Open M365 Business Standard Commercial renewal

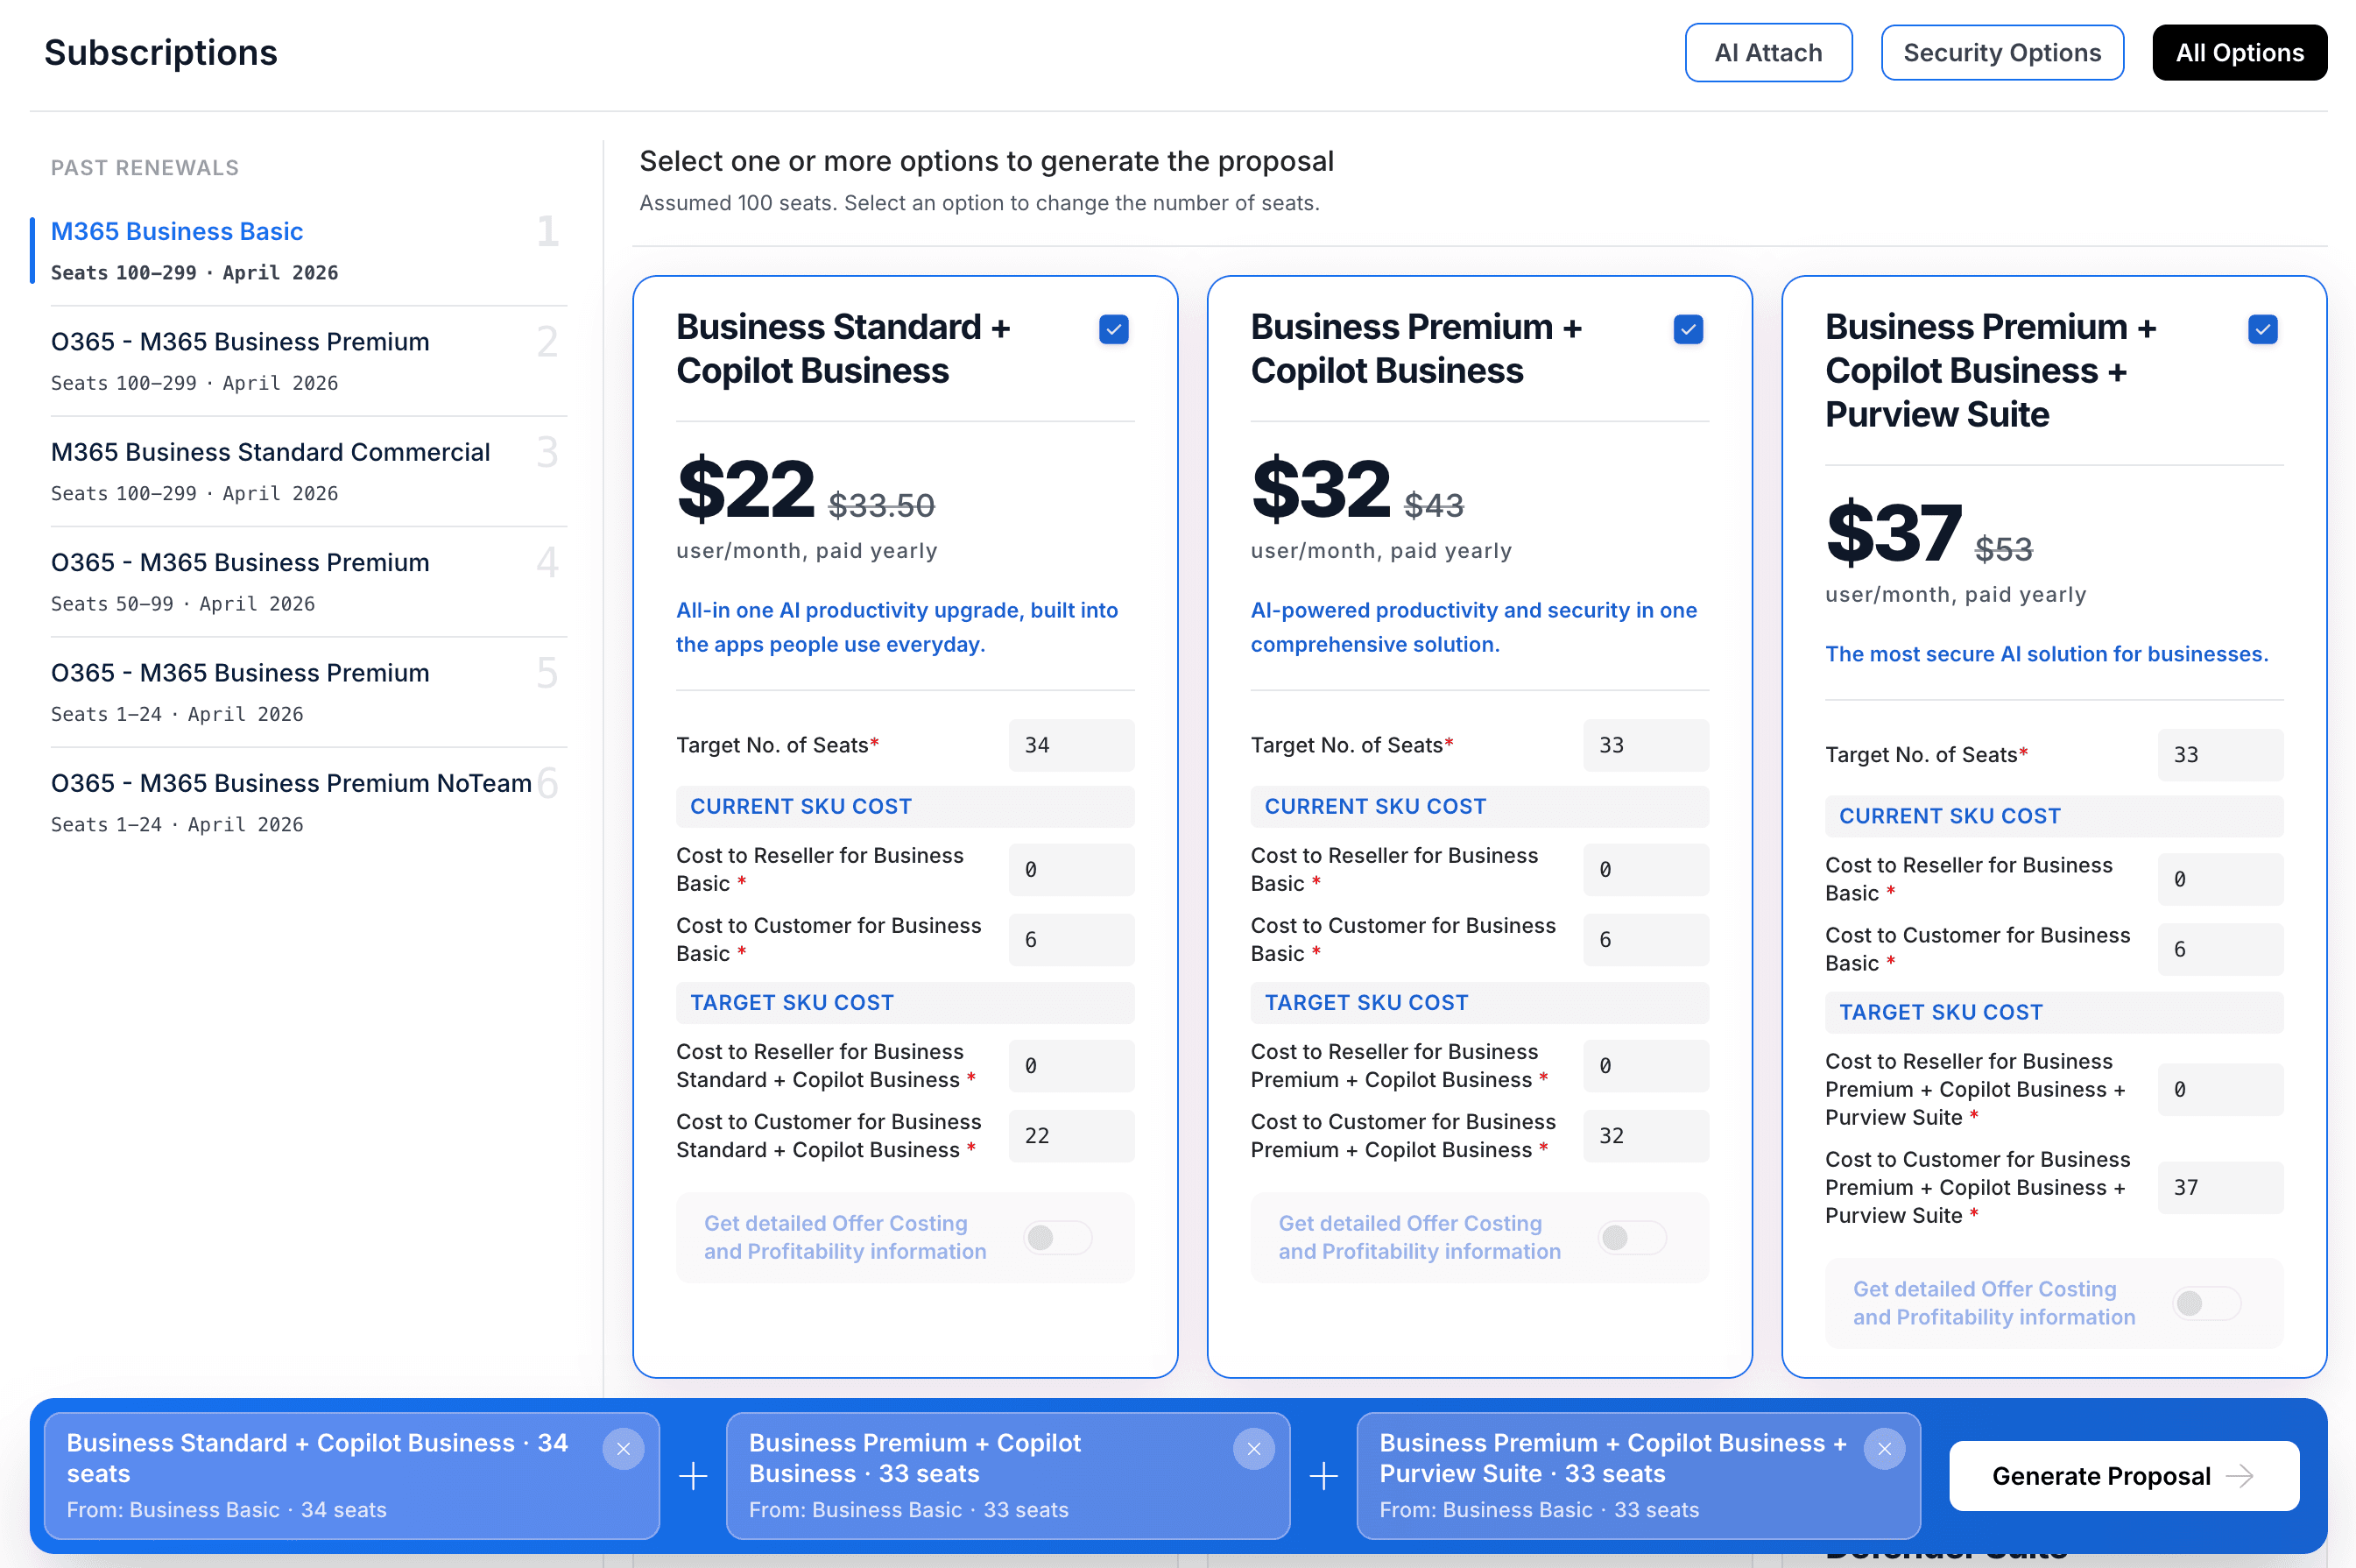(x=309, y=471)
